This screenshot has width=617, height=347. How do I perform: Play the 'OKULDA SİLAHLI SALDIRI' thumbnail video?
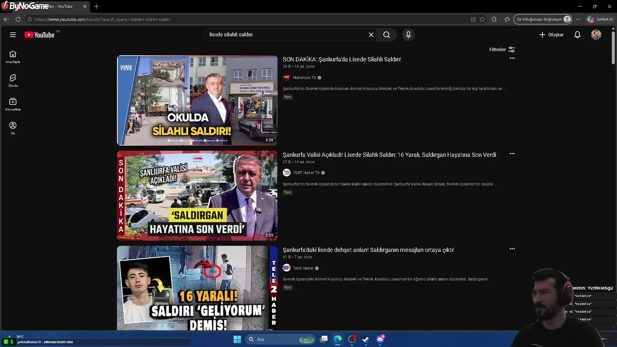pos(197,100)
